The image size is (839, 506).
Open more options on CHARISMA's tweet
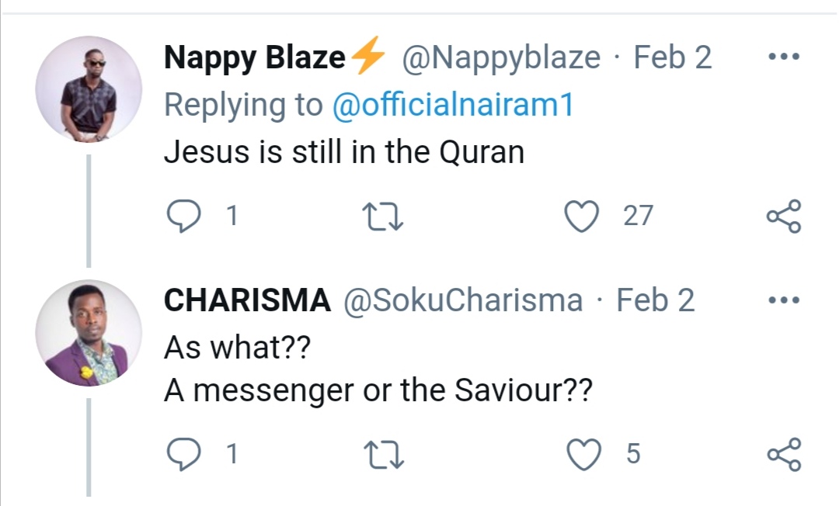[x=782, y=300]
